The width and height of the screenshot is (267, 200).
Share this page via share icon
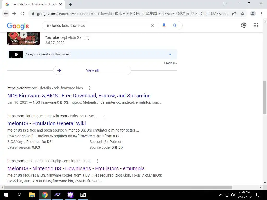click(x=234, y=14)
